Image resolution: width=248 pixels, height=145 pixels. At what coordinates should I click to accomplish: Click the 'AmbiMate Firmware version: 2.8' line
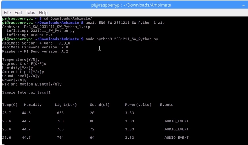pos(35,47)
